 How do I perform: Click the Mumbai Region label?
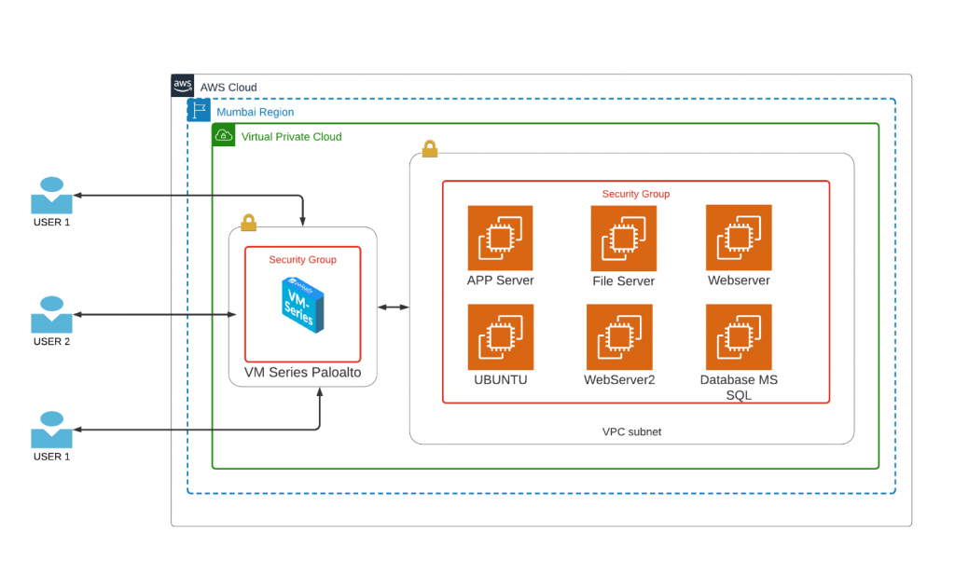[256, 112]
